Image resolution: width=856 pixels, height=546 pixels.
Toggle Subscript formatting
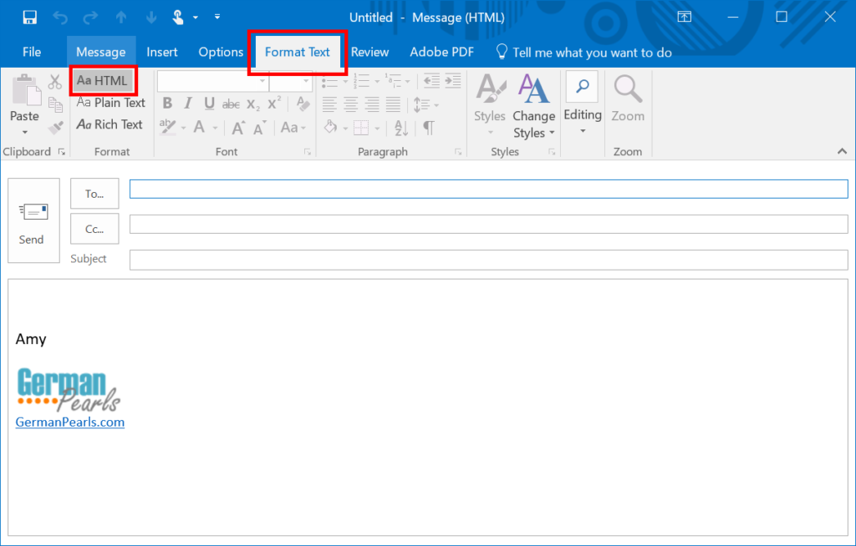click(x=252, y=104)
